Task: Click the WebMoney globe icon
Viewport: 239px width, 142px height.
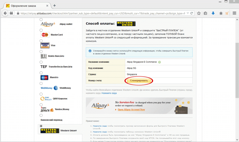Action: [56, 88]
